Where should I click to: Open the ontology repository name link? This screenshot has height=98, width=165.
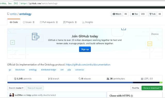coord(25,14)
